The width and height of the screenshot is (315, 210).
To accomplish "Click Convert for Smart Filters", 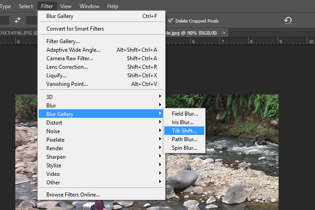I will coord(75,29).
